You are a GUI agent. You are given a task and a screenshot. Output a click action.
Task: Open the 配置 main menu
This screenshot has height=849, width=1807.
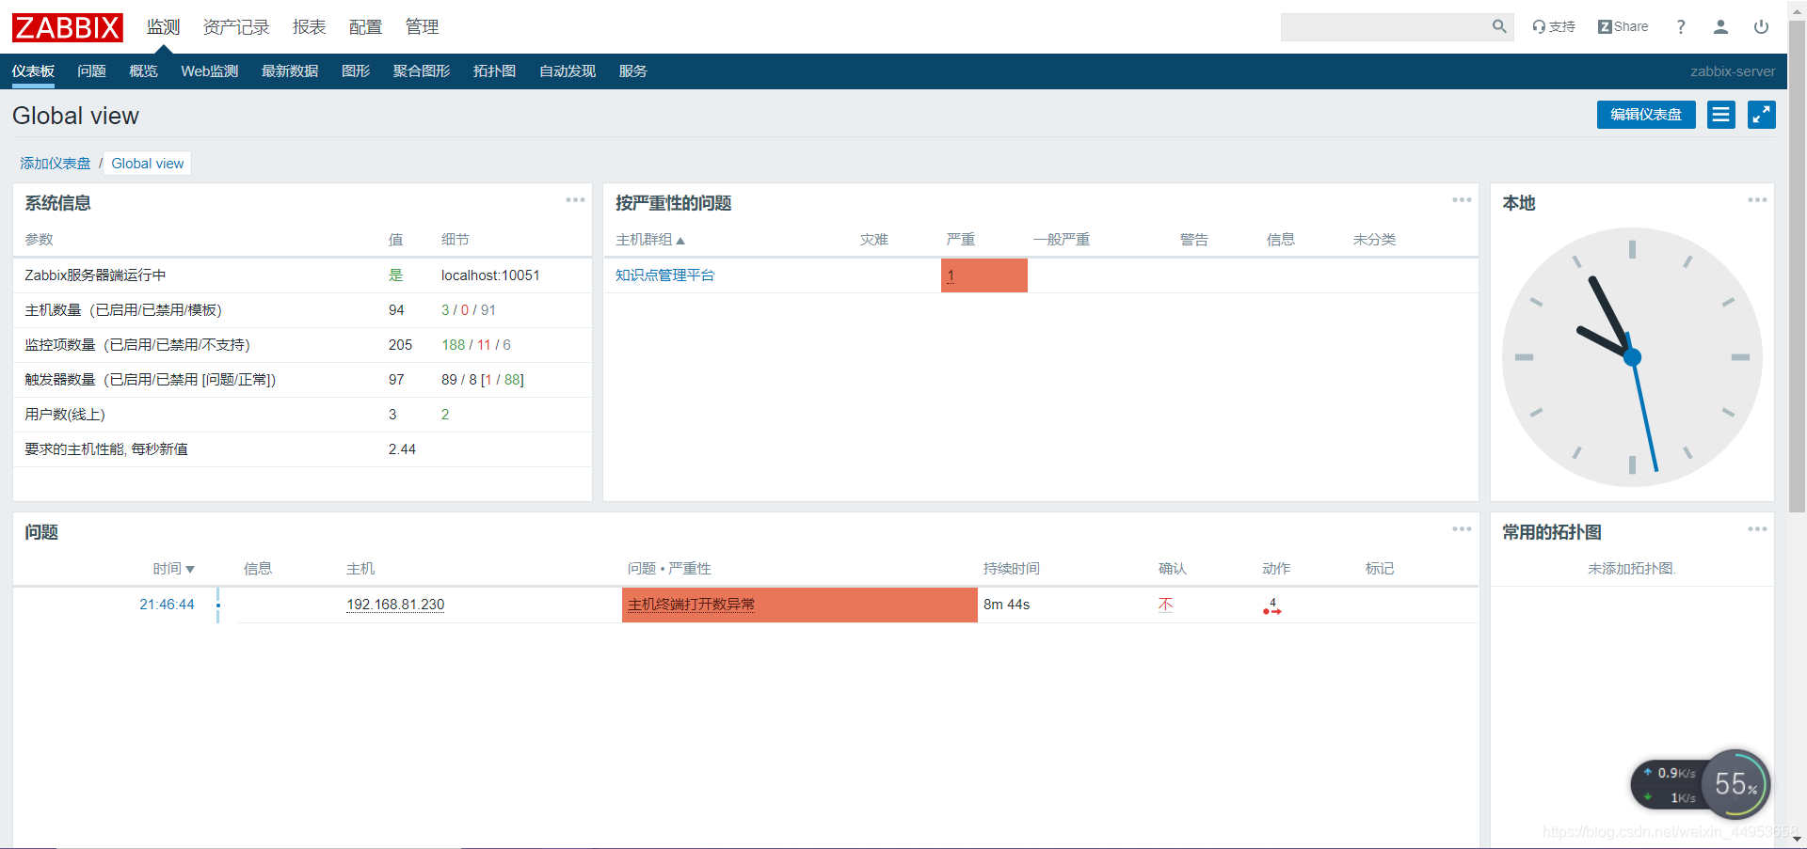(365, 27)
